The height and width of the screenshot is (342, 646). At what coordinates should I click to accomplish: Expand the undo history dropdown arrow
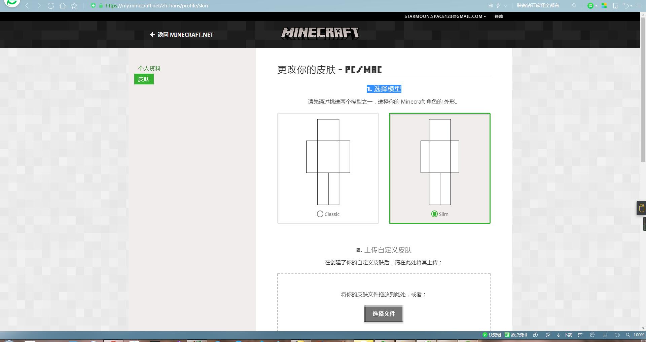[x=632, y=6]
